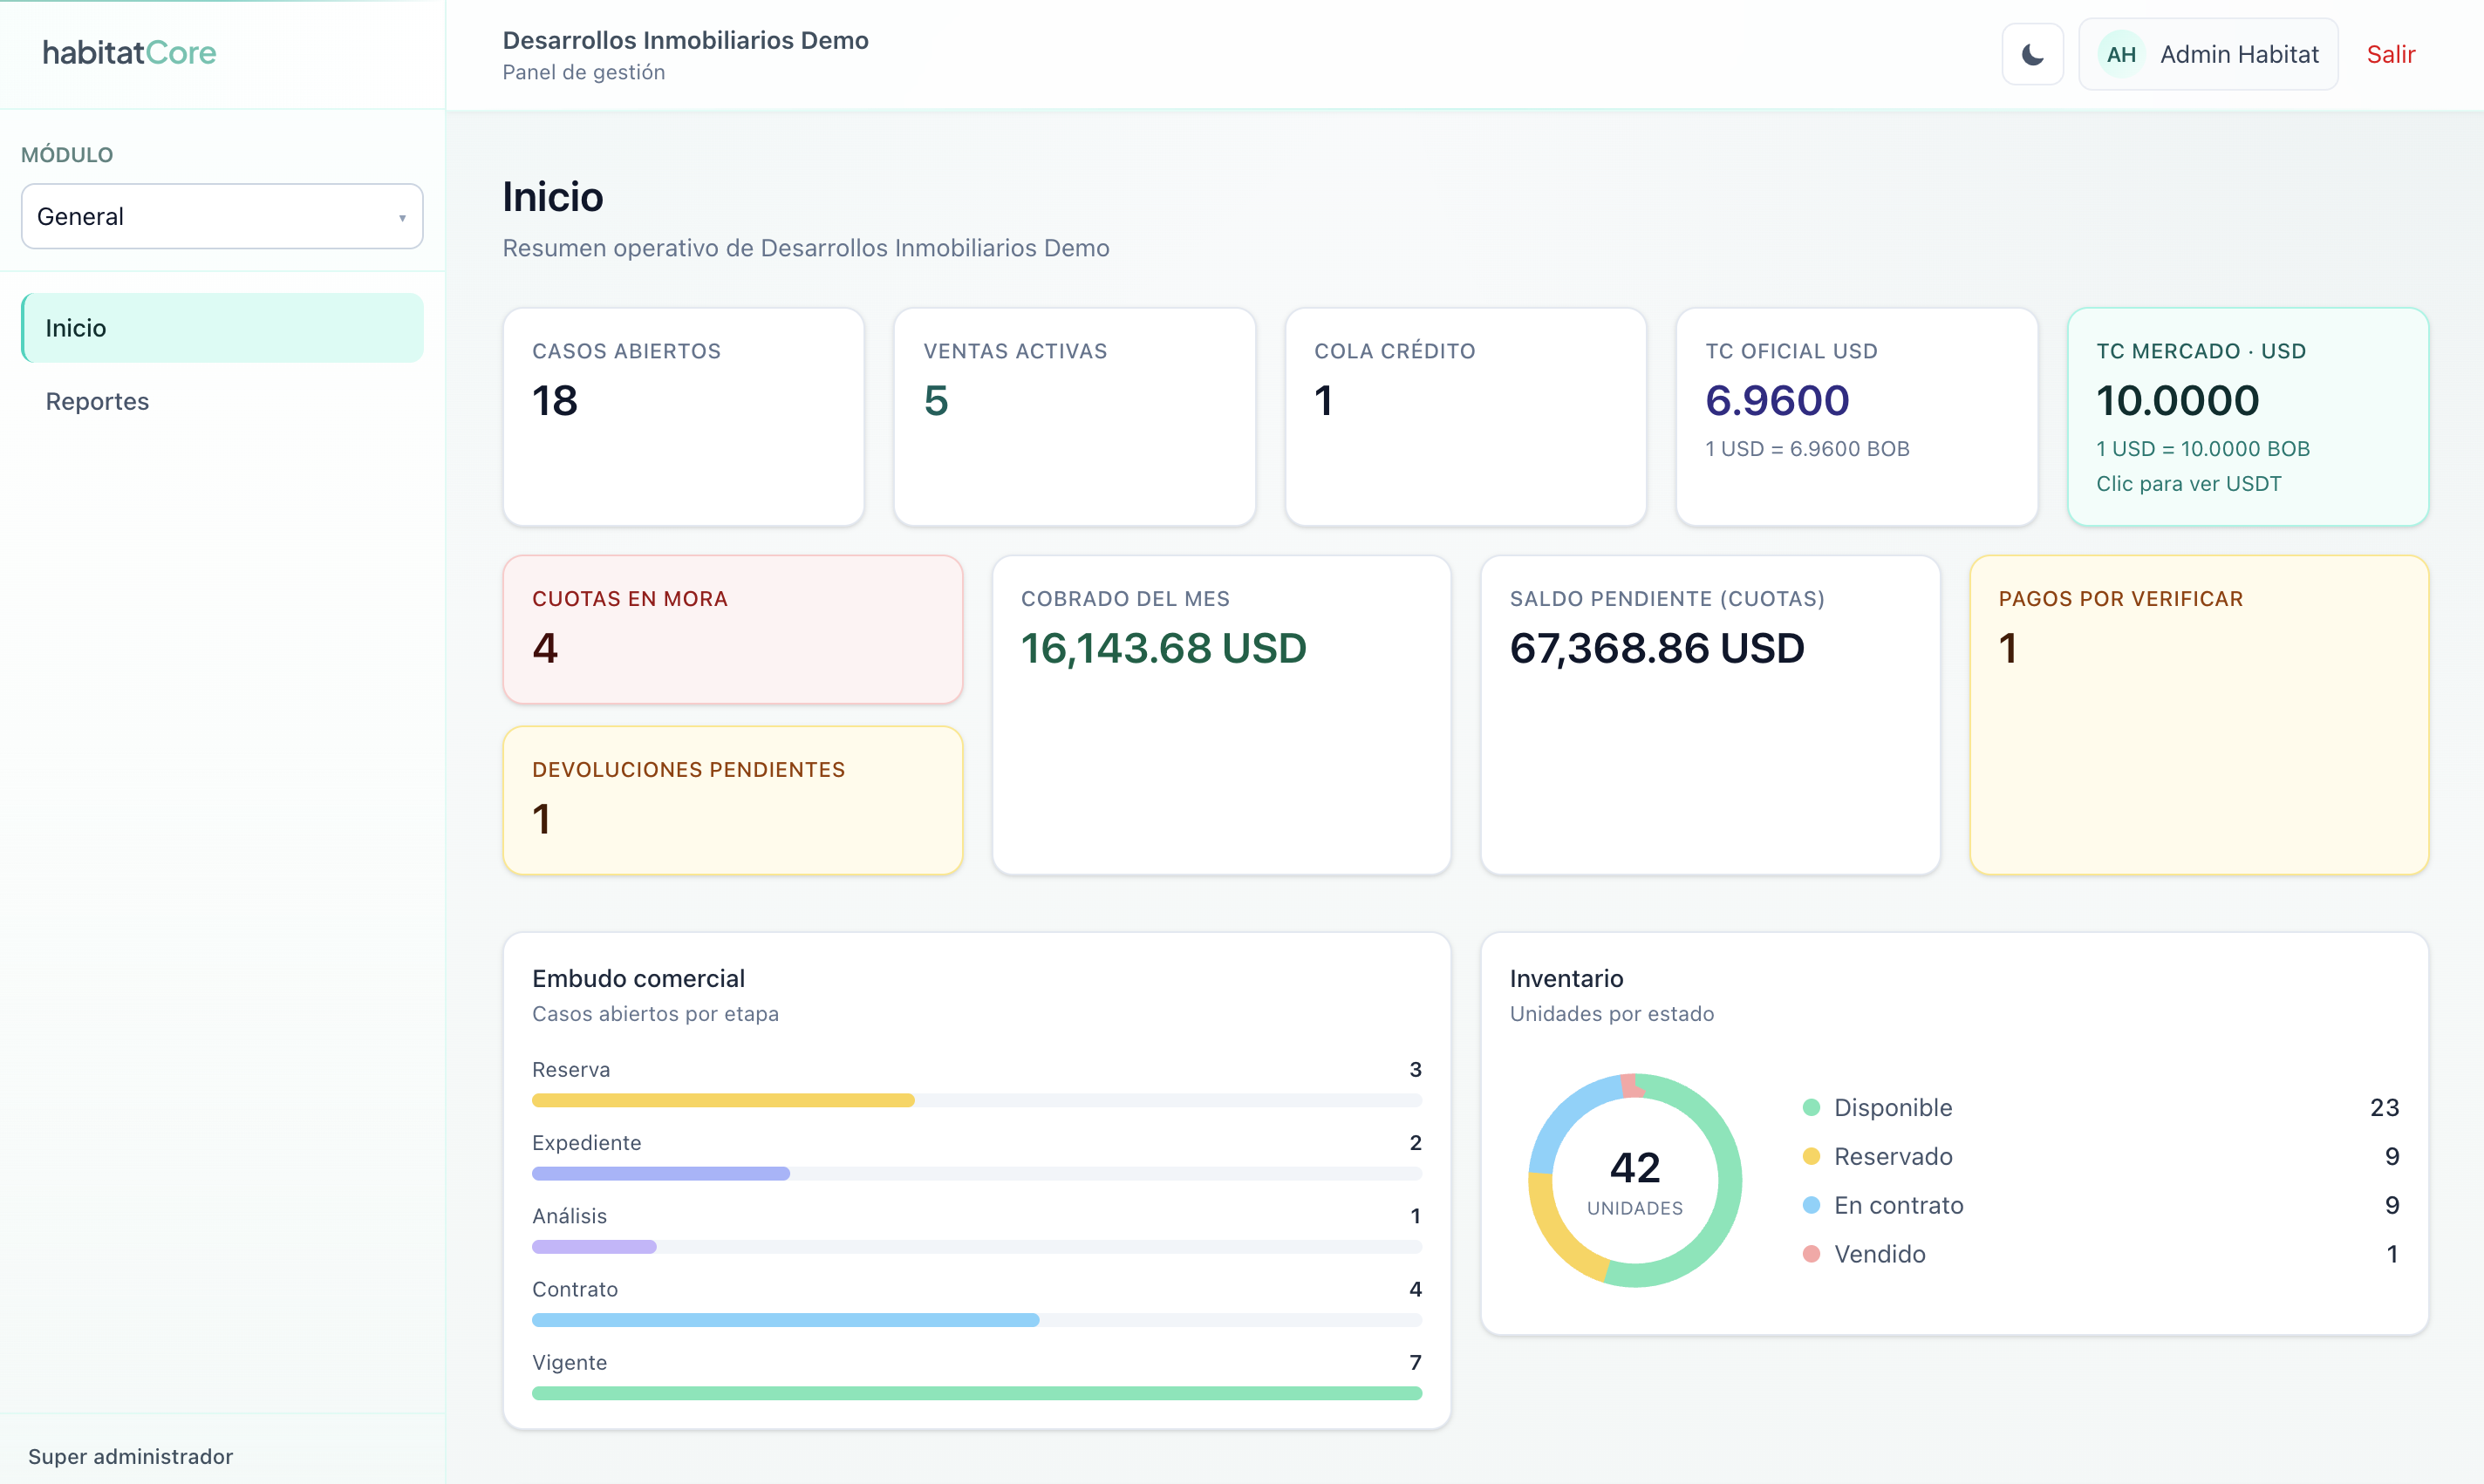Click the Vigente stage label
Image resolution: width=2484 pixels, height=1484 pixels.
(569, 1362)
